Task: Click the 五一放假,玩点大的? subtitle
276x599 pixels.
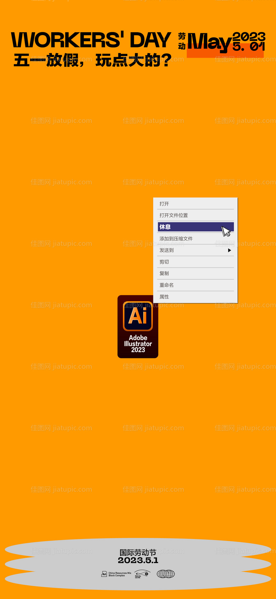Action: [92, 61]
